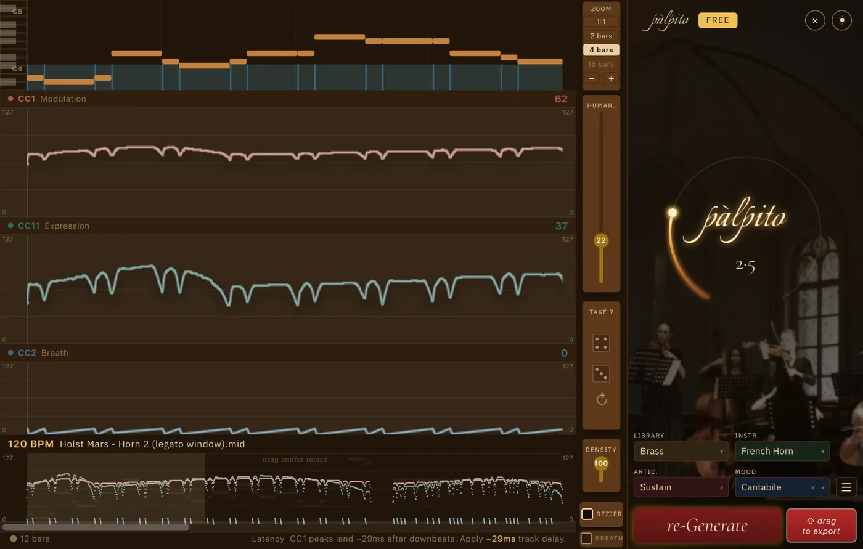This screenshot has width=863, height=549.
Task: Open the Articulation dropdown showing Sustain
Action: click(x=681, y=487)
